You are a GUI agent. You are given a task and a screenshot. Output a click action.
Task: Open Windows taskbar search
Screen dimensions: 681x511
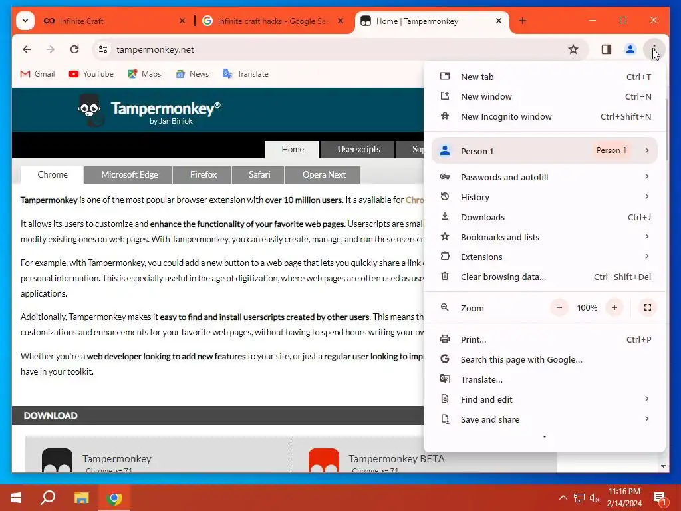click(x=48, y=498)
